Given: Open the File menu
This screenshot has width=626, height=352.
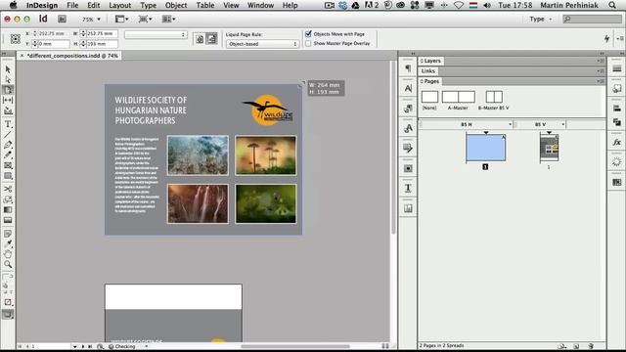Looking at the screenshot, I should coord(72,5).
